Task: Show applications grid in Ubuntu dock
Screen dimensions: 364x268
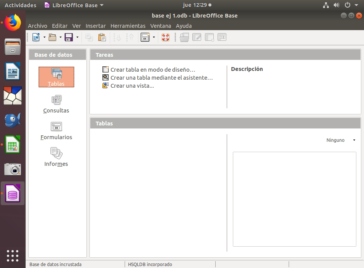Action: [13, 255]
